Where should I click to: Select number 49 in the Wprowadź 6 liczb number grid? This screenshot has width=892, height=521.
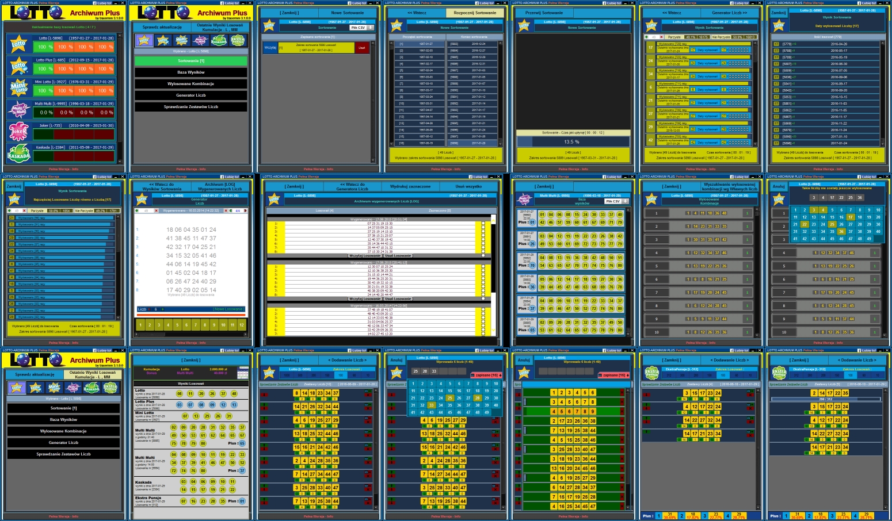(487, 412)
